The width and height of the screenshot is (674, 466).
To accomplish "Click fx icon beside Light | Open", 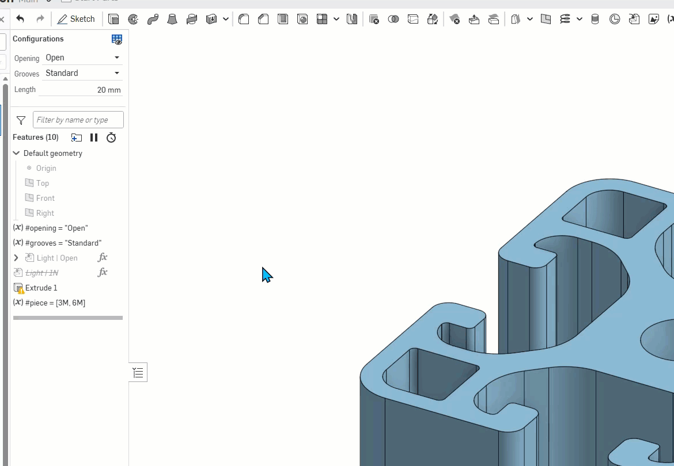I will 103,258.
